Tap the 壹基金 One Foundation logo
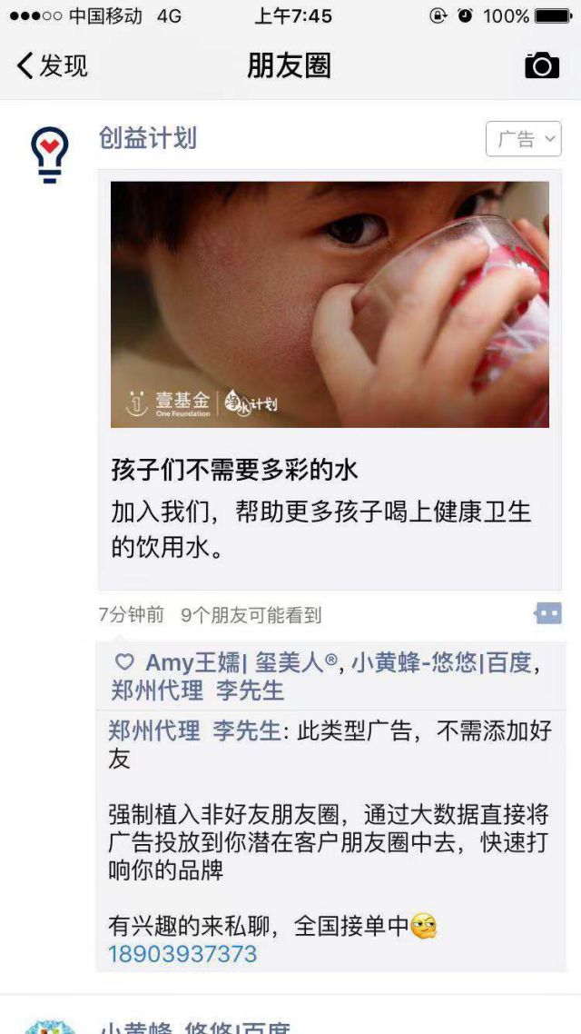The width and height of the screenshot is (581, 1034). pos(168,403)
